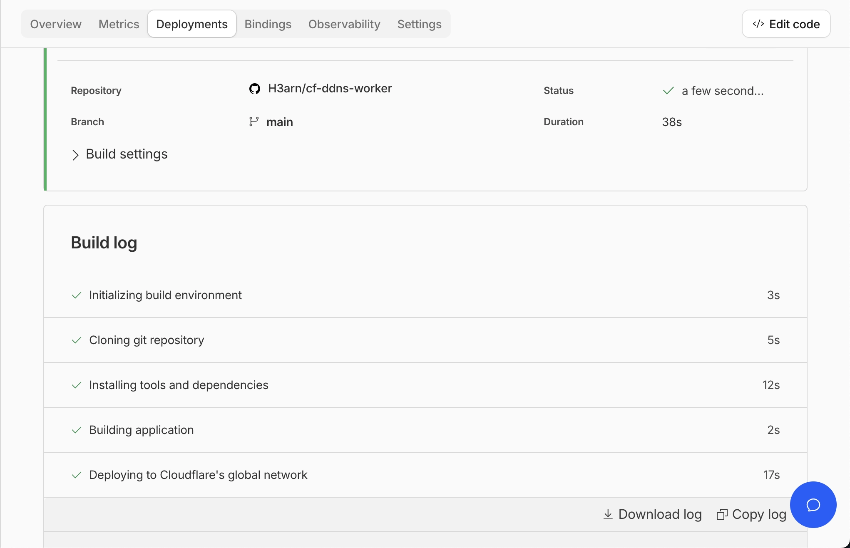Viewport: 850px width, 548px height.
Task: Click the code brackets icon on Edit code
Action: [758, 24]
